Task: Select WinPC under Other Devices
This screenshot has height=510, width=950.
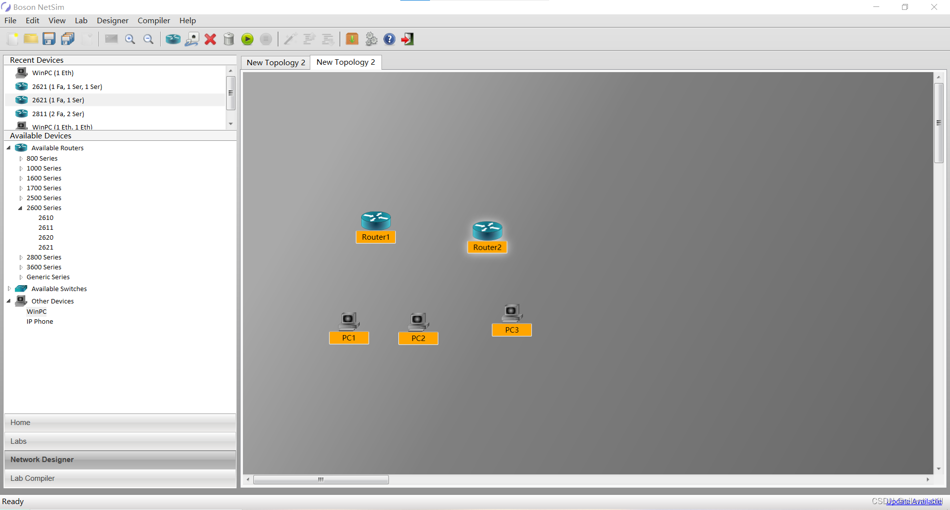Action: (x=37, y=312)
